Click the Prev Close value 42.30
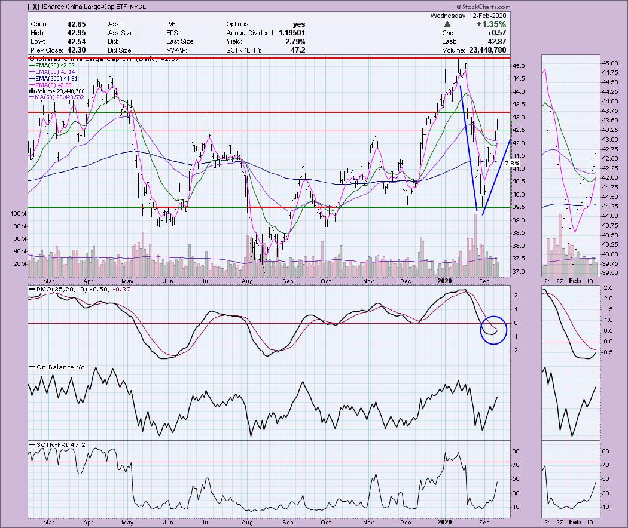 tap(76, 50)
